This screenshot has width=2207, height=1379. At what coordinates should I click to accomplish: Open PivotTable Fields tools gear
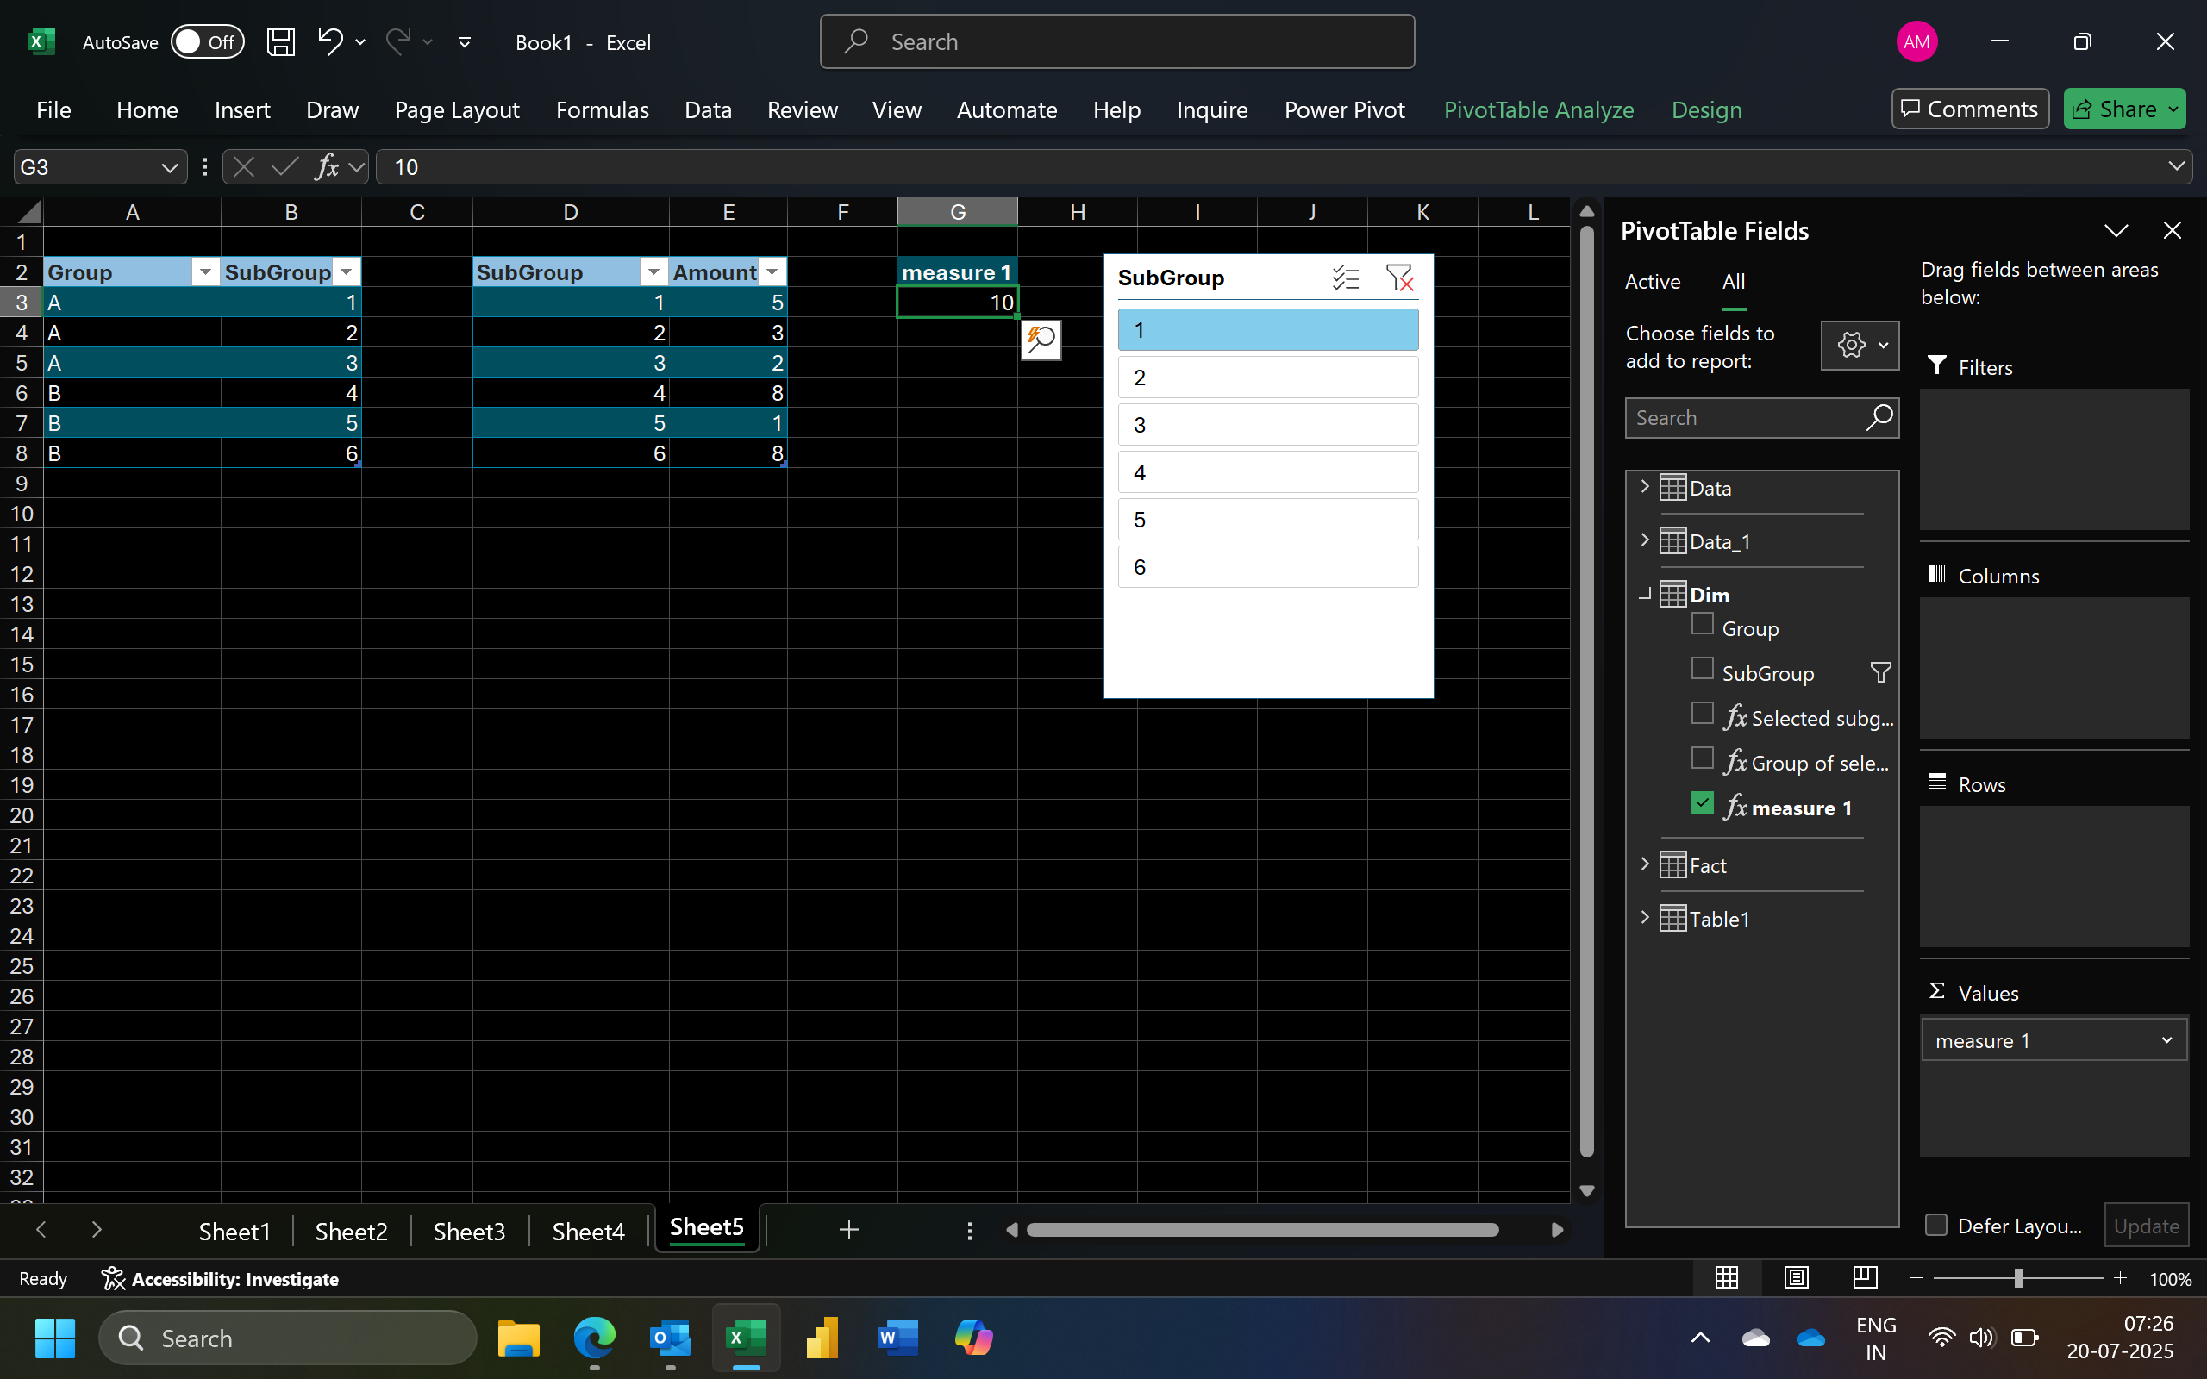click(1860, 346)
